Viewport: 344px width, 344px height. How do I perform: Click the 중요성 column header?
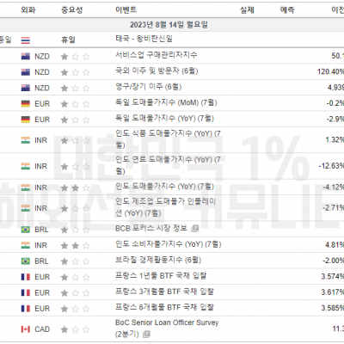click(x=72, y=10)
